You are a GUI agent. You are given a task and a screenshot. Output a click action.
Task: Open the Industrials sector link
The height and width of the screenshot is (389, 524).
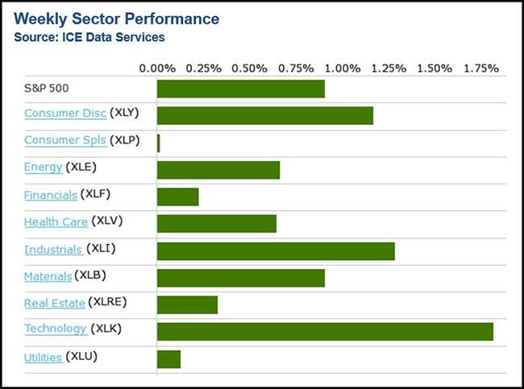pyautogui.click(x=53, y=250)
